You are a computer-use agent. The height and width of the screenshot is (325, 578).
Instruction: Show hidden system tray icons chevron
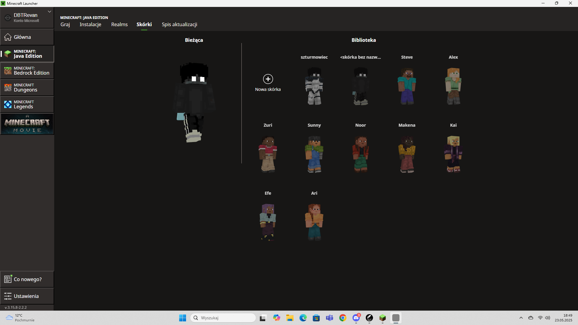521,318
